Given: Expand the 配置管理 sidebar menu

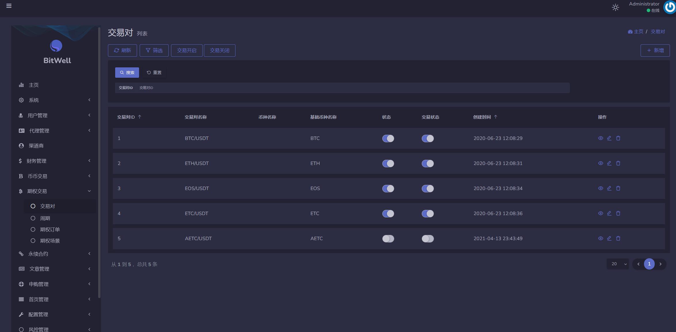Looking at the screenshot, I should click(55, 314).
